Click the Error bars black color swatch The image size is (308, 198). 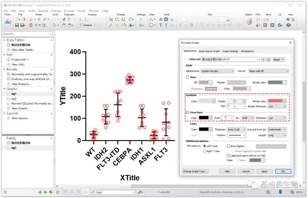coord(204,118)
